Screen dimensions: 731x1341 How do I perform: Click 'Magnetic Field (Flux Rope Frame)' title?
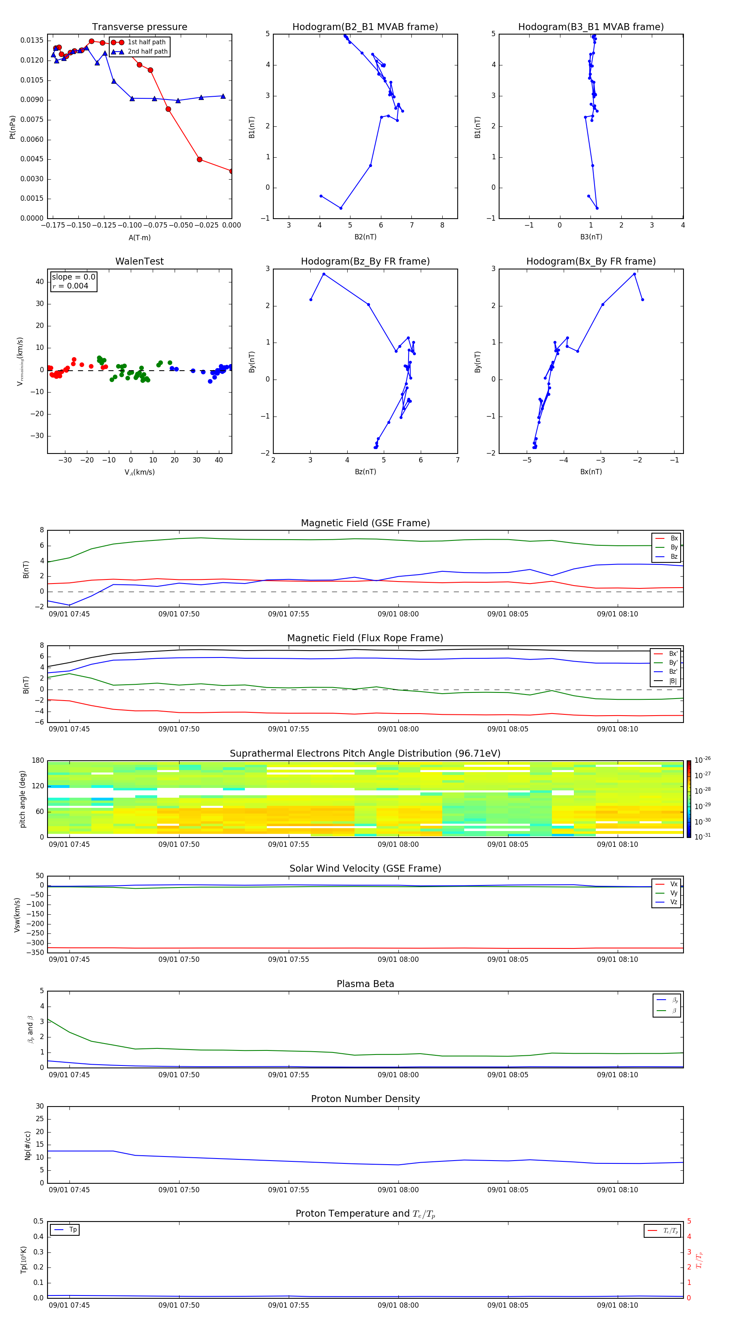click(365, 638)
